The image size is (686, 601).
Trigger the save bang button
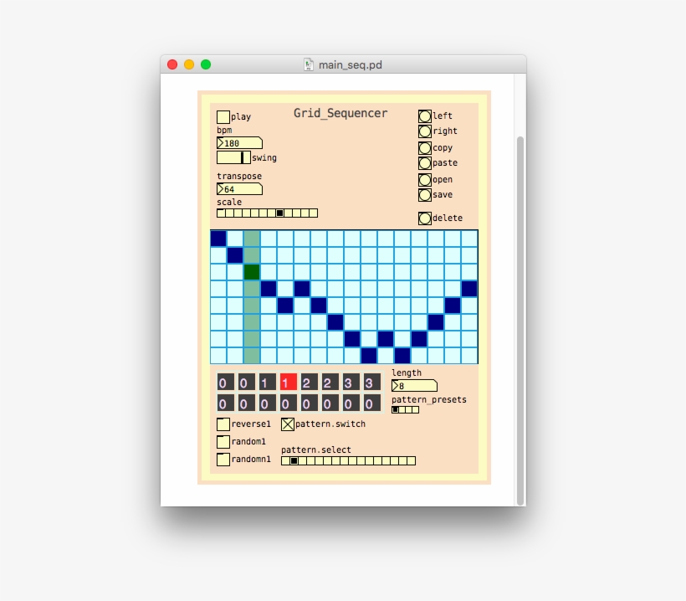pyautogui.click(x=424, y=195)
